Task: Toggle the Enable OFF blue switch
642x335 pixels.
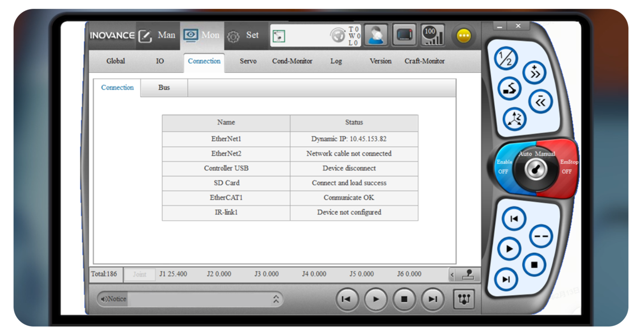Action: pyautogui.click(x=504, y=167)
